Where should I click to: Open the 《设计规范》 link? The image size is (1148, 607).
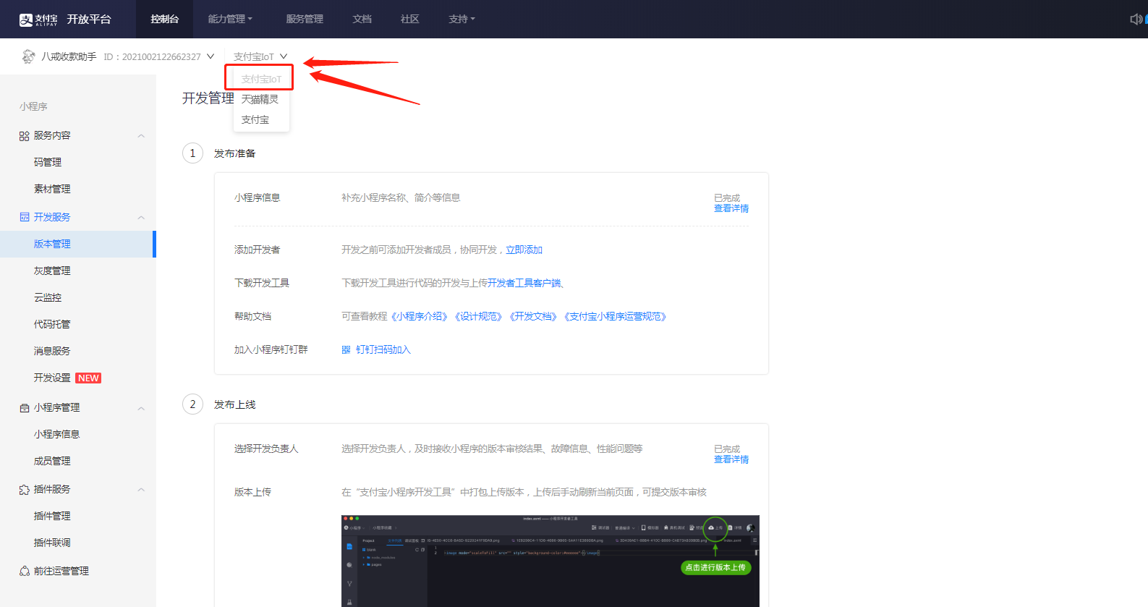click(478, 316)
